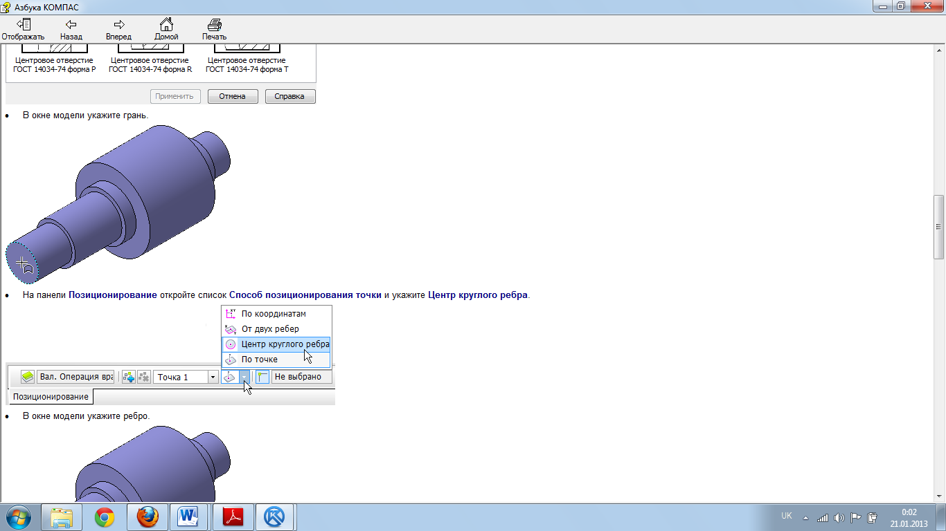Image resolution: width=946 pixels, height=531 pixels.
Task: Switch to the Позиционирование tab
Action: (x=51, y=397)
